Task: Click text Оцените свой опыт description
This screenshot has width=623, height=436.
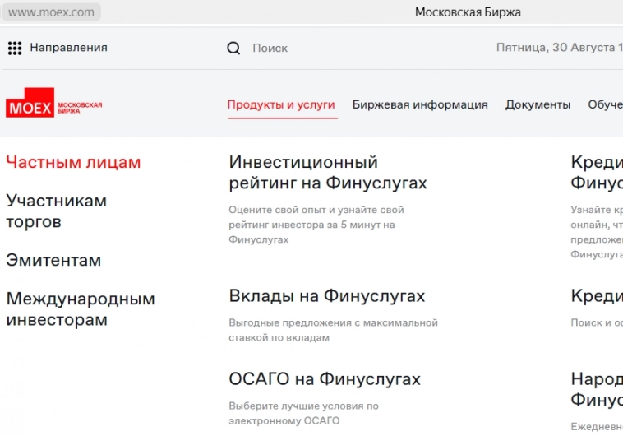Action: pyautogui.click(x=316, y=225)
